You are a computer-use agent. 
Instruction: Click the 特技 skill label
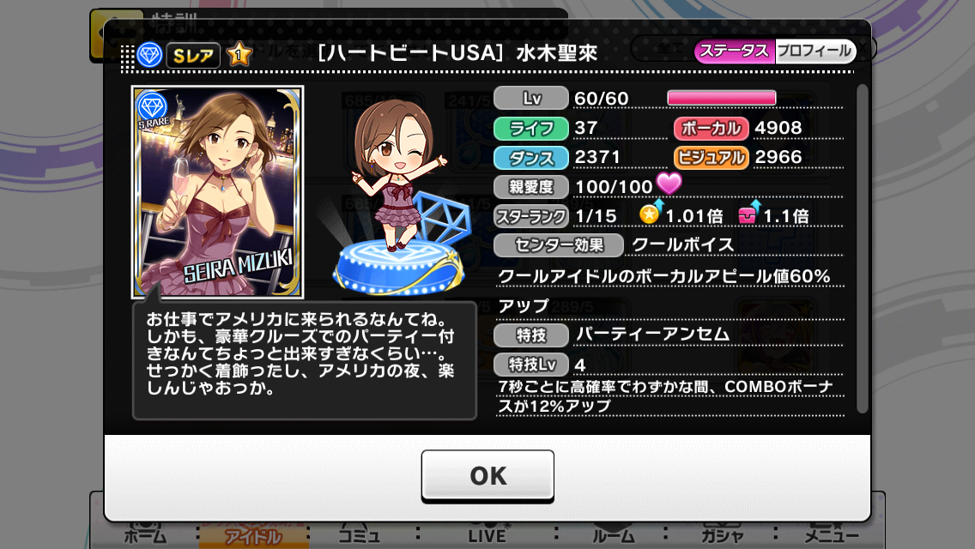click(x=531, y=335)
